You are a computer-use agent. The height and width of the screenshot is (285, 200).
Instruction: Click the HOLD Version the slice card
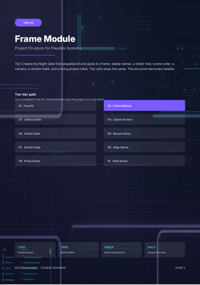click(165, 250)
